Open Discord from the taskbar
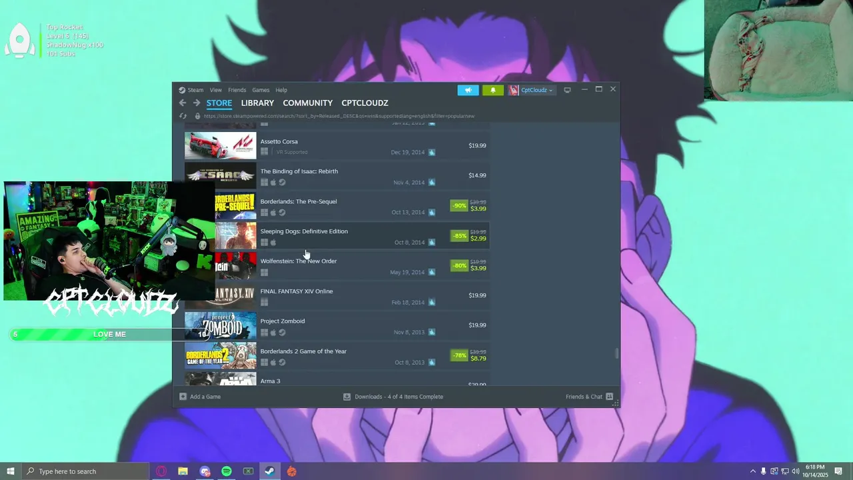The image size is (853, 480). [205, 471]
